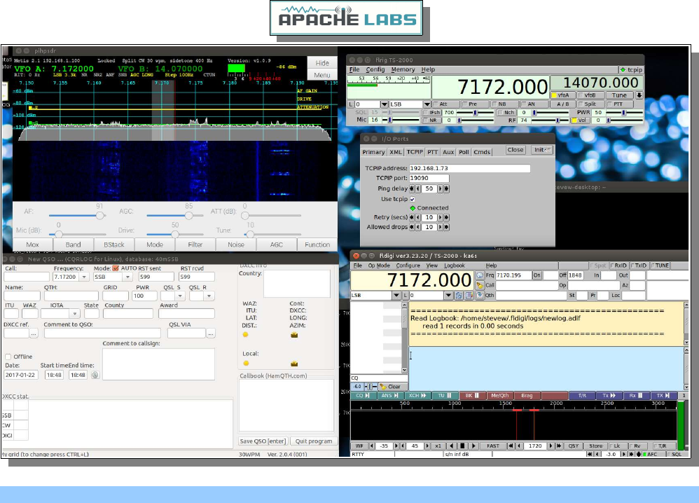This screenshot has width=699, height=503.
Task: Check the Offline checkbox in CQRLOG
Action: 8,357
